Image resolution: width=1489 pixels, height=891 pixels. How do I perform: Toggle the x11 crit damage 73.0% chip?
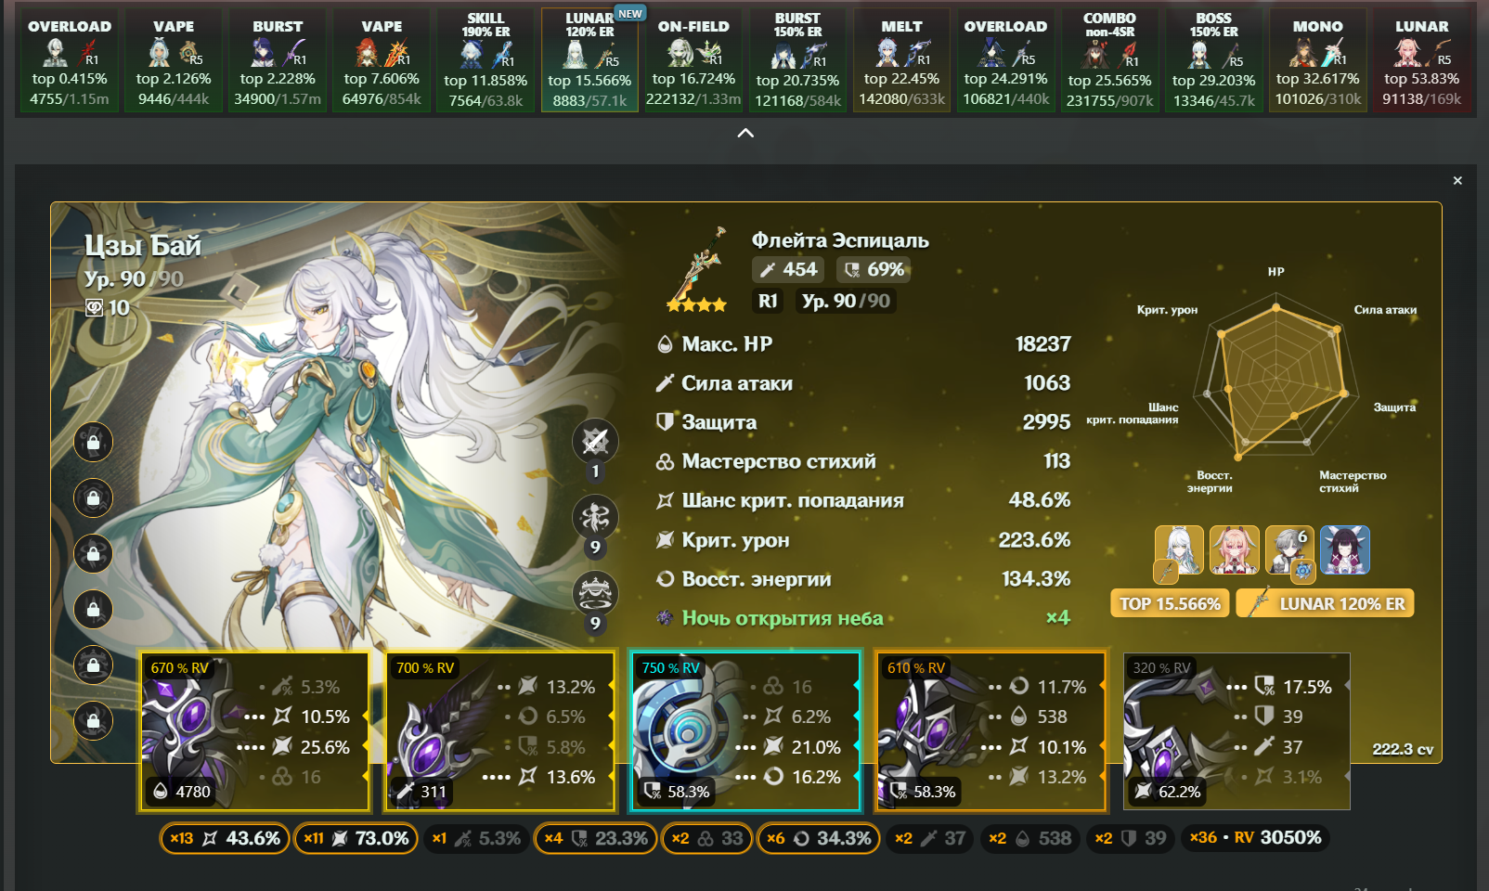click(x=356, y=838)
